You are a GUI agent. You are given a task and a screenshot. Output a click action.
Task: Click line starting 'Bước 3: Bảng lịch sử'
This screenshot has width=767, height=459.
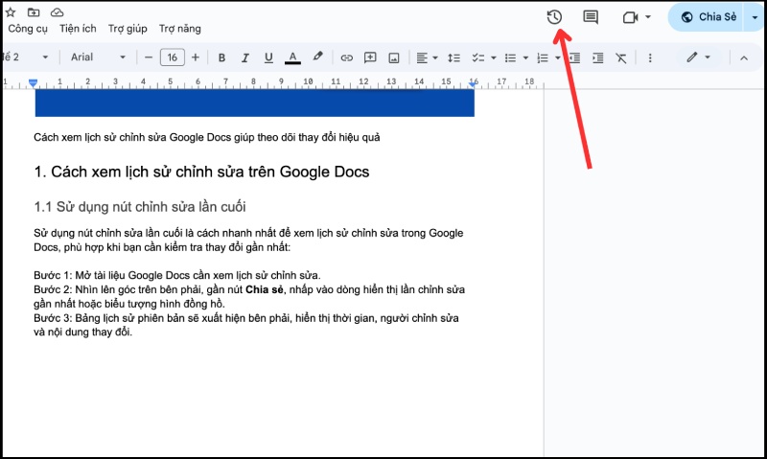coord(246,318)
